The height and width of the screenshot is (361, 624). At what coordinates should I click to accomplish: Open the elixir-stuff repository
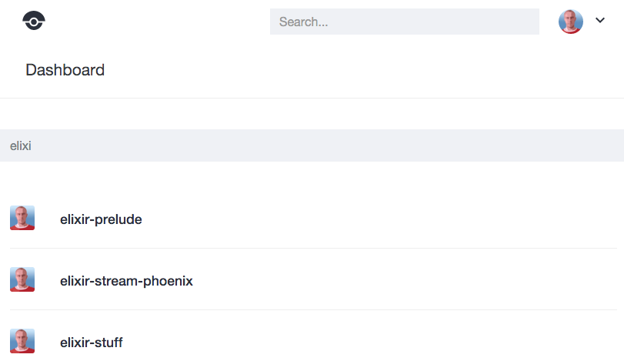pyautogui.click(x=91, y=343)
